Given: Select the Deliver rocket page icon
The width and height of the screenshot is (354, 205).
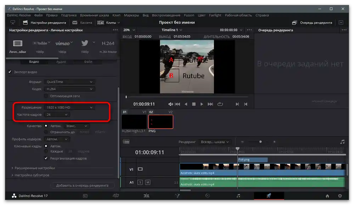Looking at the screenshot, I should [x=269, y=196].
